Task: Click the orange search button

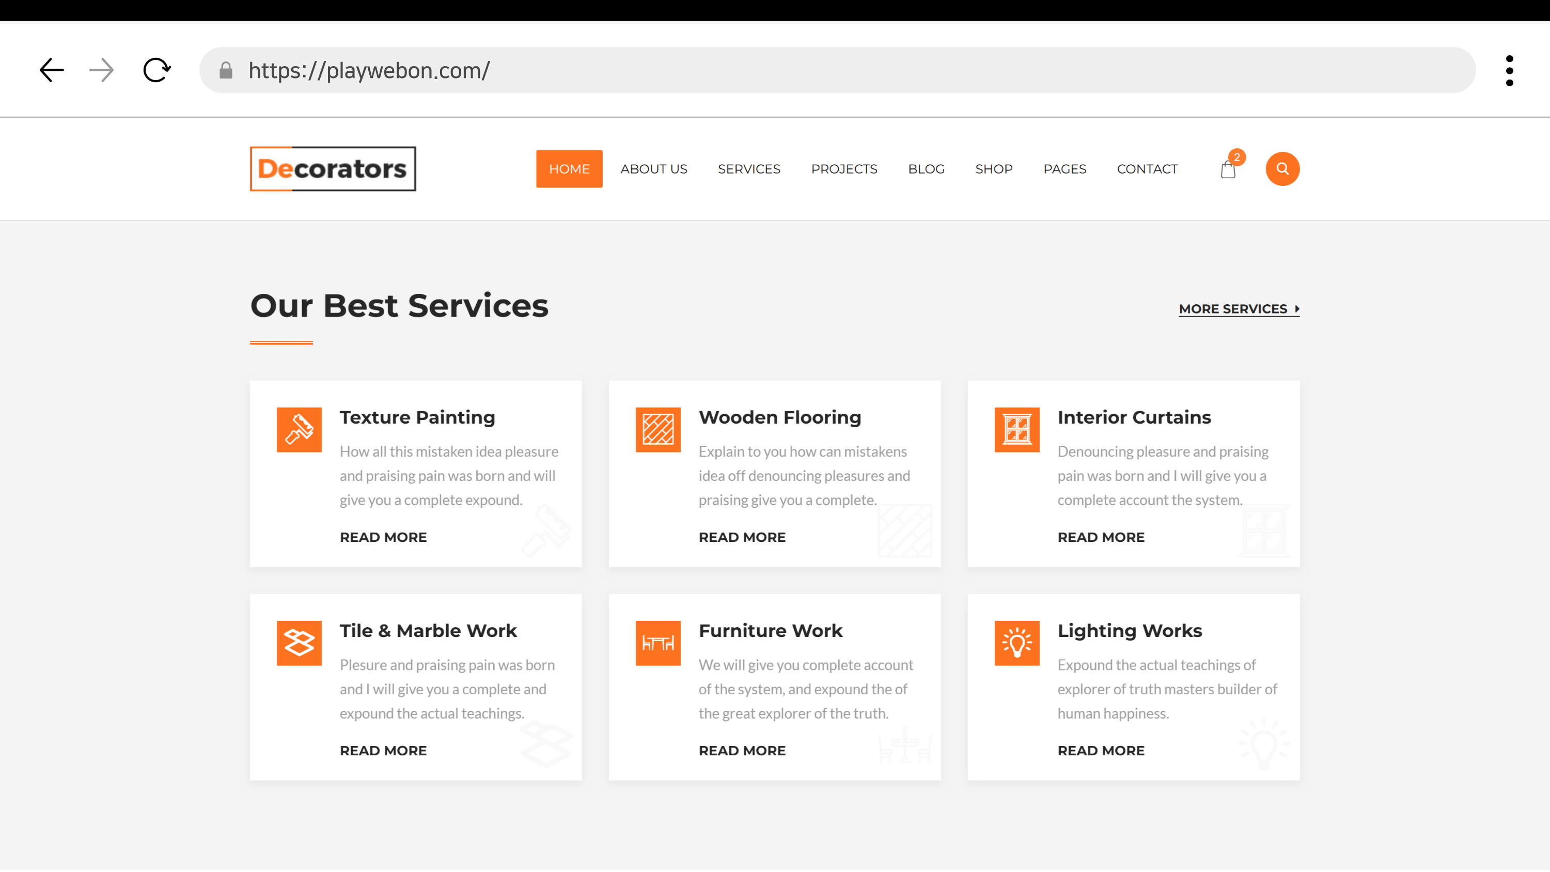Action: [1282, 169]
